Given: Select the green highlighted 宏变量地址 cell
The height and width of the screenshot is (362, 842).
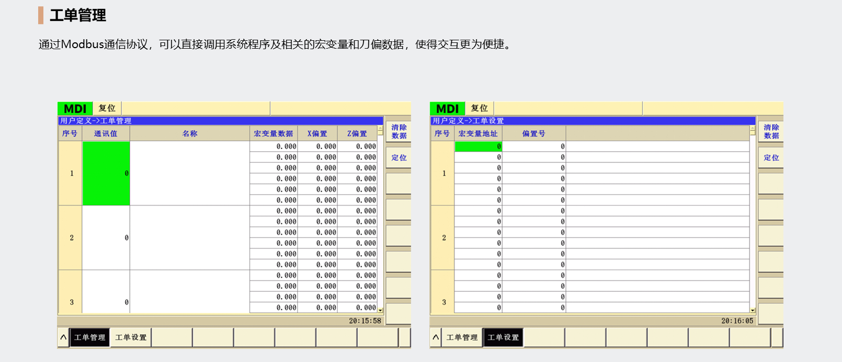Looking at the screenshot, I should (478, 146).
